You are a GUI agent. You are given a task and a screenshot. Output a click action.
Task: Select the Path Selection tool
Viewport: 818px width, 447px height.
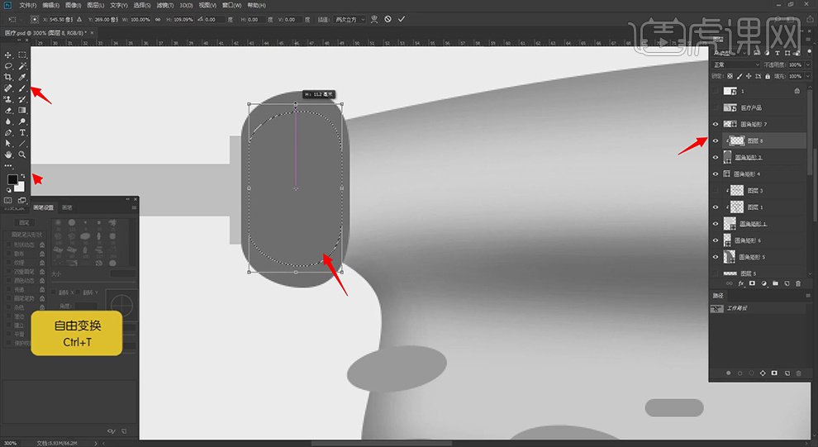click(7, 144)
